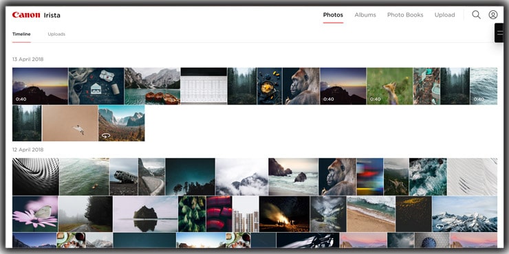509x254 pixels.
Task: Open the mountain lake photo with wooden boats
Action: click(152, 86)
